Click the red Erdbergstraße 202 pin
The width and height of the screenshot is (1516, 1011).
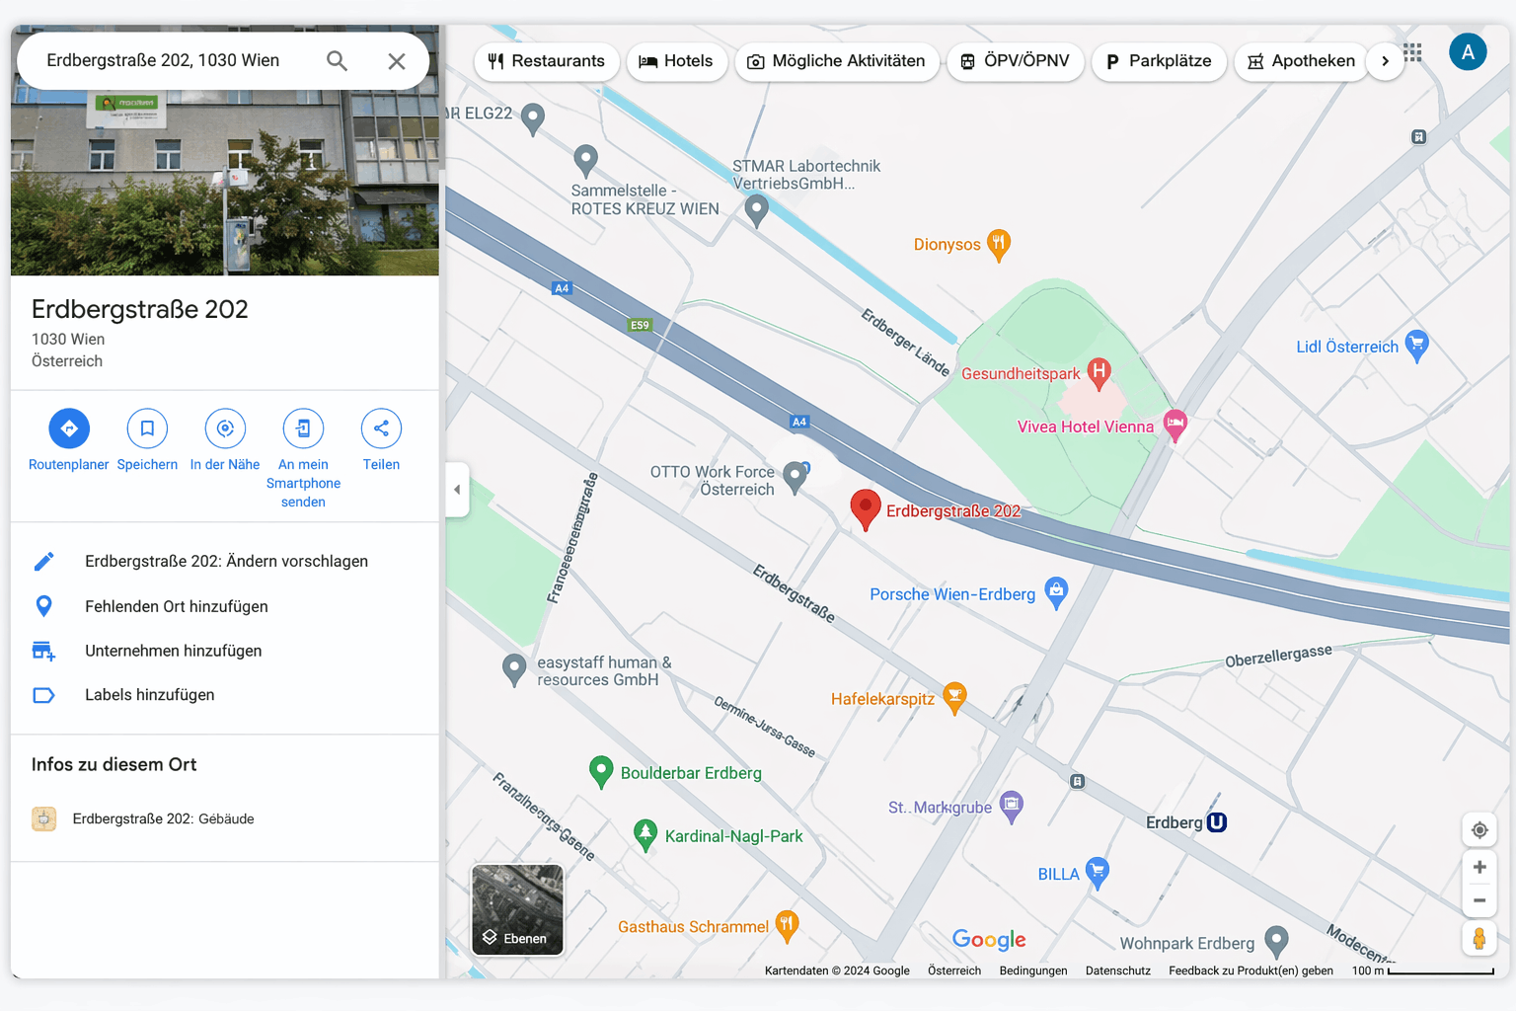click(x=866, y=508)
